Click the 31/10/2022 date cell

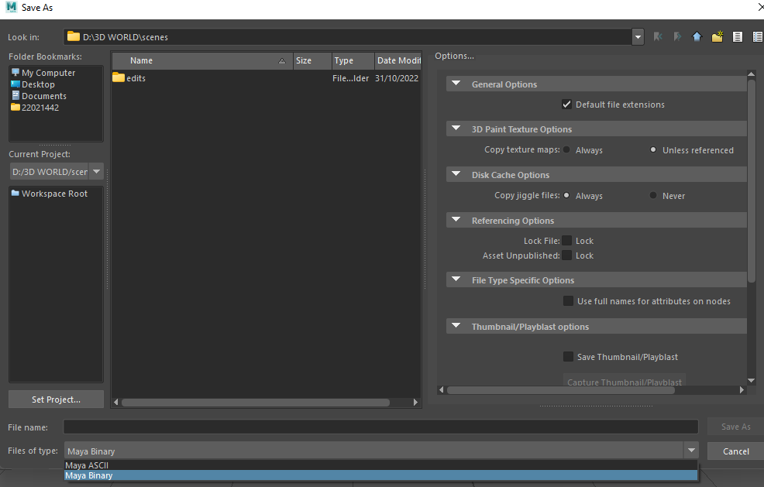coord(397,78)
